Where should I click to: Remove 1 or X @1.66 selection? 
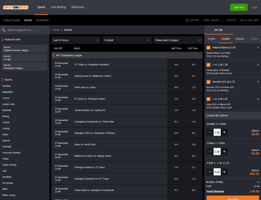(258, 99)
